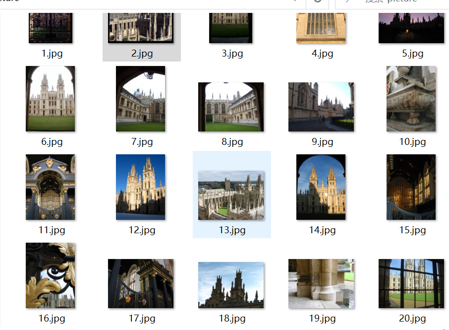
Task: Select the 7.jpg thumbnail image
Action: pos(141,99)
